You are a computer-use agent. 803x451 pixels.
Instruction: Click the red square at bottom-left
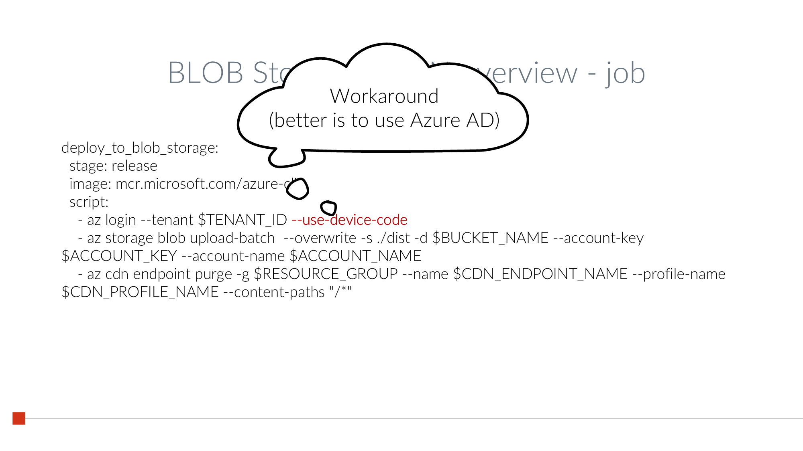click(x=19, y=418)
